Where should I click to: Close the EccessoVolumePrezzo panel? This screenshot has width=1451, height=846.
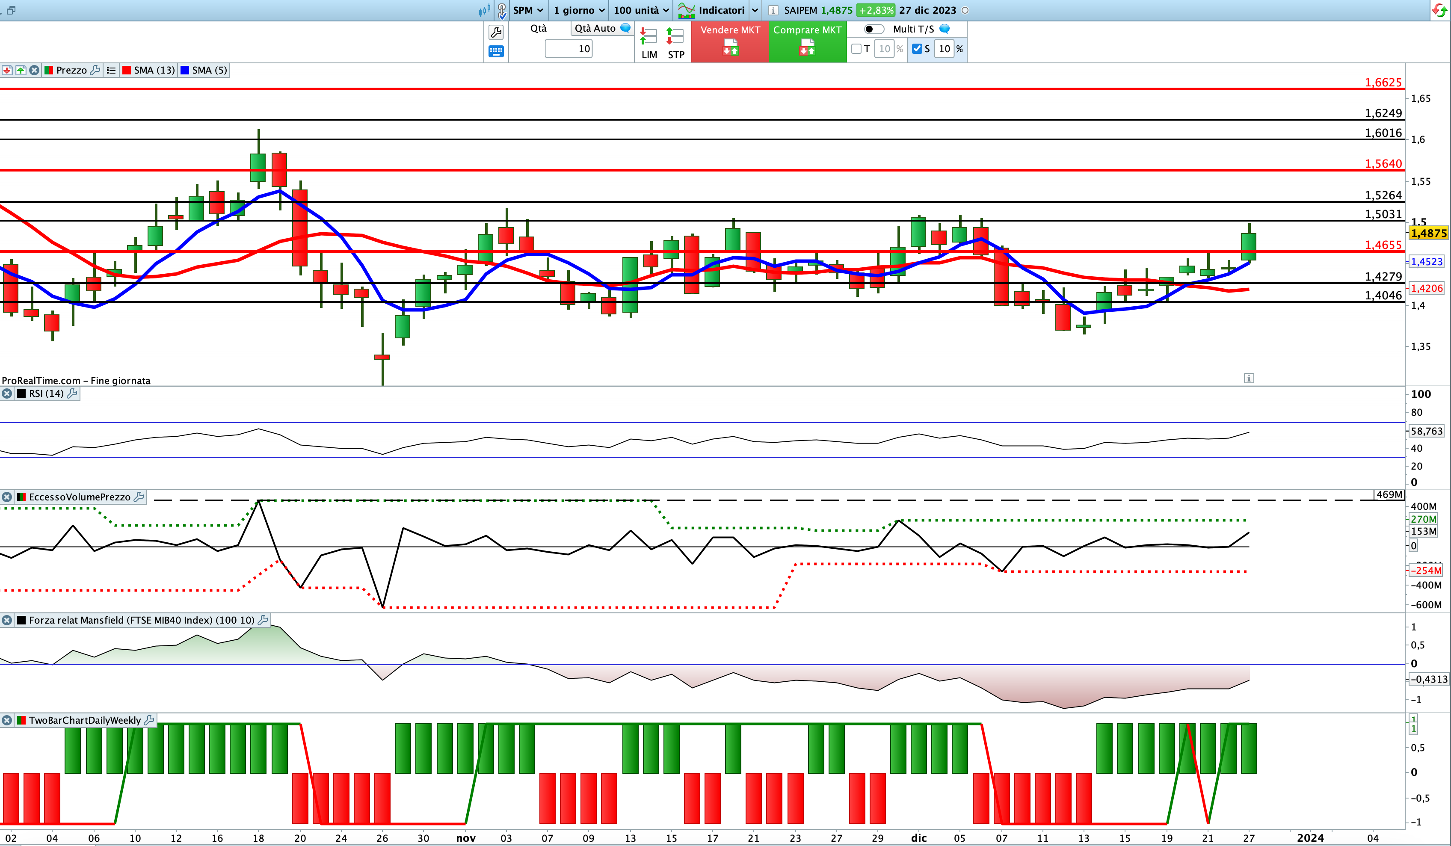point(7,497)
